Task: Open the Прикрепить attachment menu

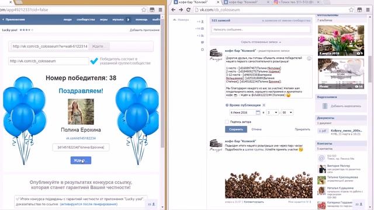Action: 303,129
